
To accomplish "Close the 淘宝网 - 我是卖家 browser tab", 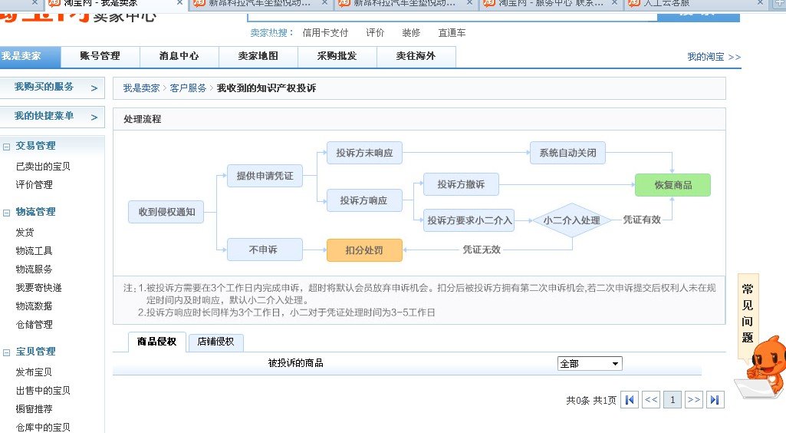I will coord(179,3).
